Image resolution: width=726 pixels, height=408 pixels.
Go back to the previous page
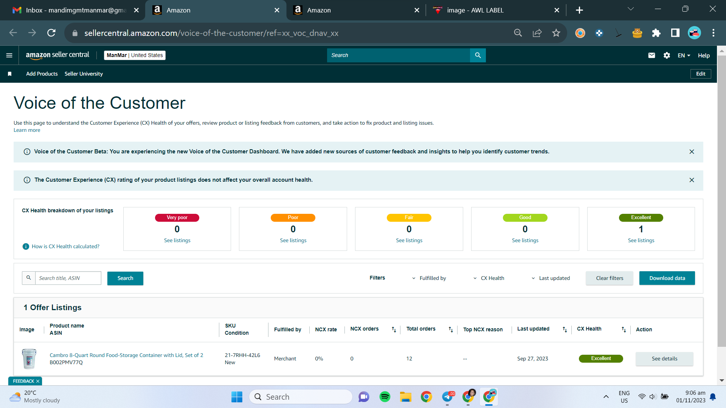pyautogui.click(x=13, y=33)
